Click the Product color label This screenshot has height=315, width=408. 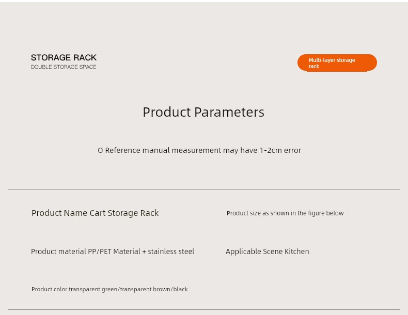(49, 289)
